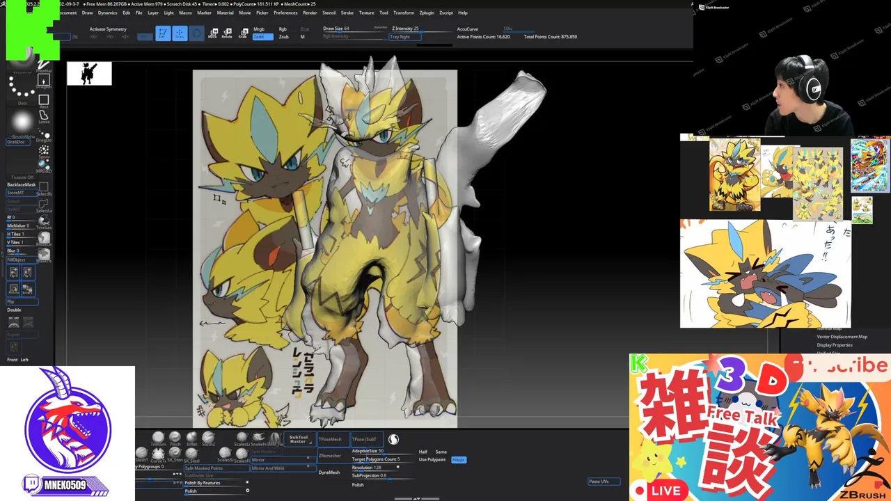Switch to the Move transform tool
Viewport: 891px width, 501px height.
tap(212, 33)
